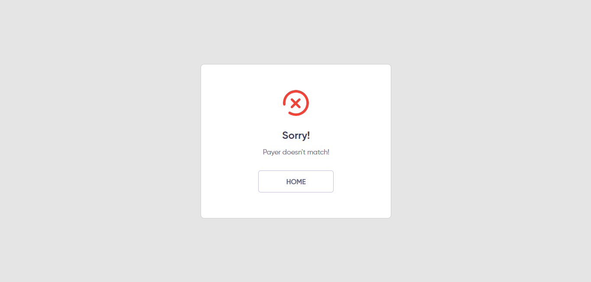Click the exclamation mark in "Sorry!"
The height and width of the screenshot is (282, 591).
308,135
